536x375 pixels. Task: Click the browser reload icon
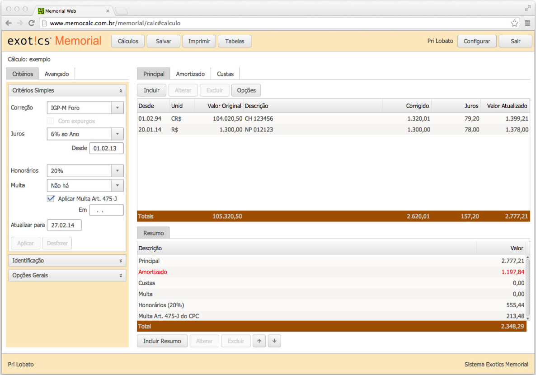point(31,23)
